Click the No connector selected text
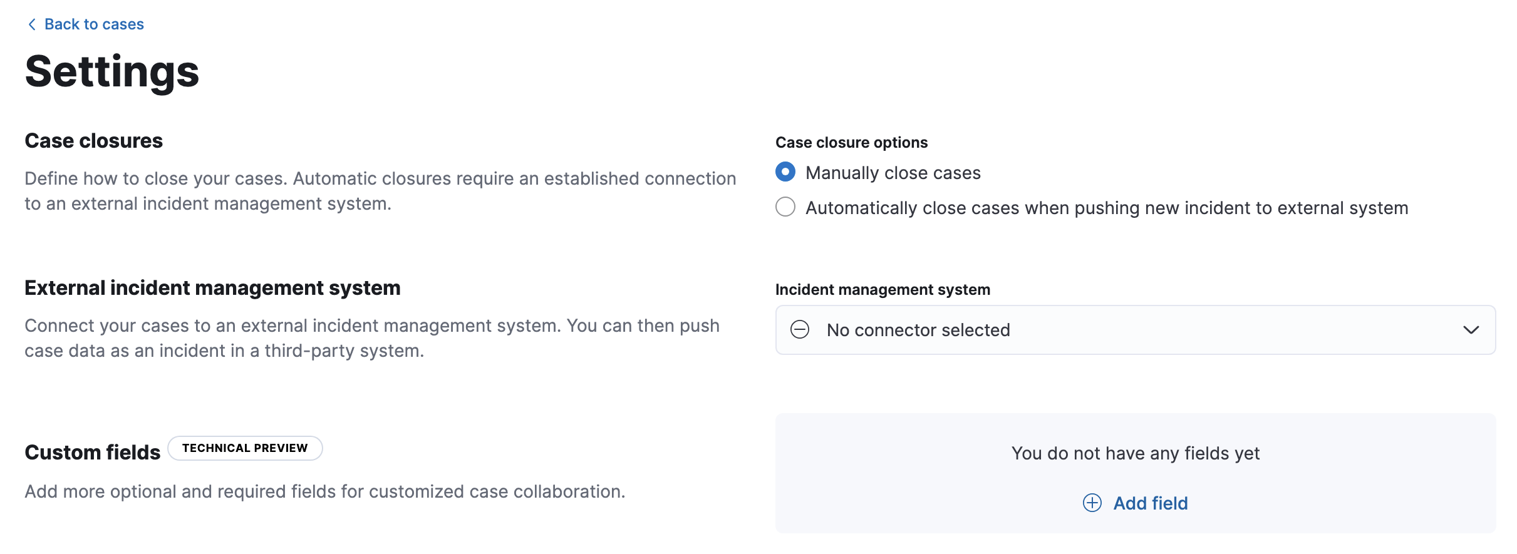The height and width of the screenshot is (554, 1517). pos(918,330)
